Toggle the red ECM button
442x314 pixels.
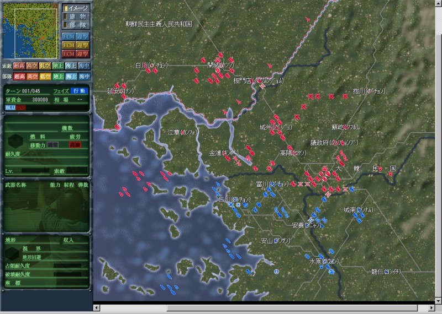click(69, 54)
